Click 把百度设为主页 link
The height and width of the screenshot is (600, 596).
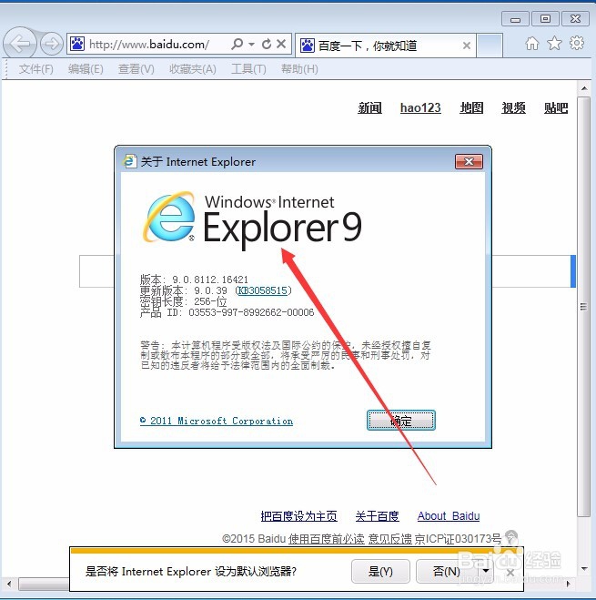pyautogui.click(x=298, y=516)
